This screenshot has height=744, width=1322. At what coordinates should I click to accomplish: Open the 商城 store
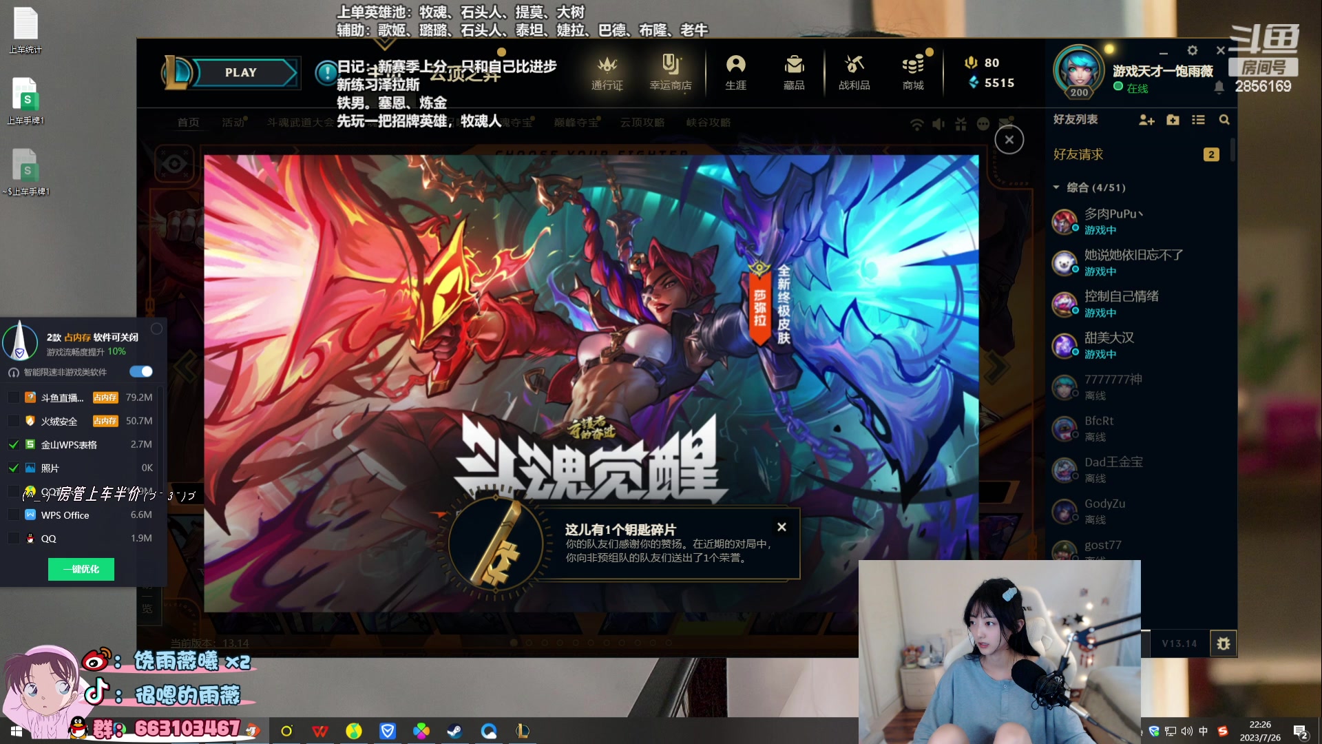(913, 73)
